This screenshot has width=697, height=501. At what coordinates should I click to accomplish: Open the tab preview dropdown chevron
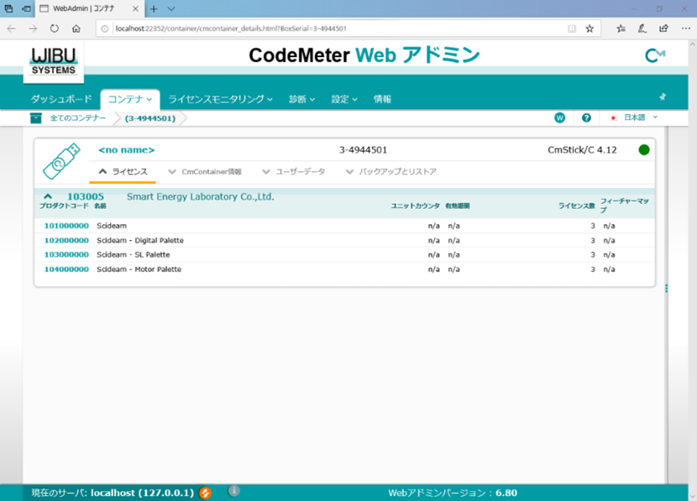coord(170,9)
